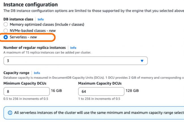Open Info link beside DB instance class
Image resolution: width=184 pixels, height=122 pixels.
(x=40, y=19)
